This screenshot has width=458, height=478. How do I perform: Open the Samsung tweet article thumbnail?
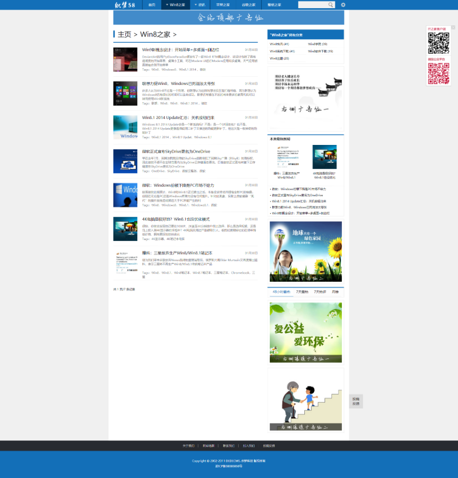[125, 262]
